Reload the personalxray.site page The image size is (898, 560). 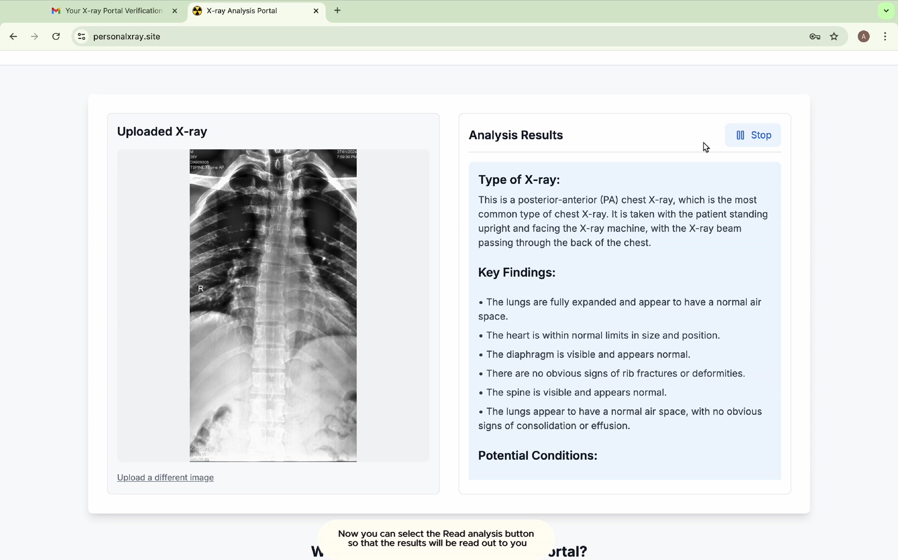click(56, 36)
